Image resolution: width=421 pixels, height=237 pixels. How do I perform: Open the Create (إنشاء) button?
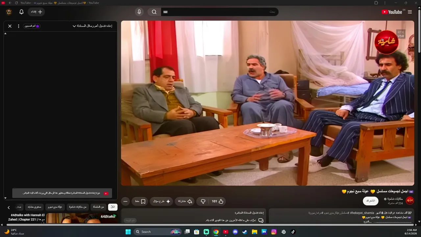pyautogui.click(x=36, y=12)
